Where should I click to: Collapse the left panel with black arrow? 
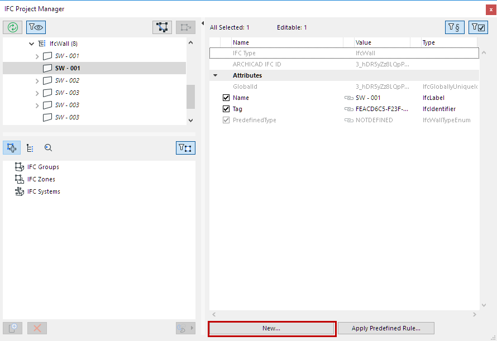(x=203, y=23)
